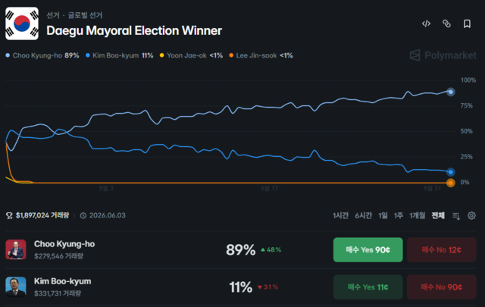The image size is (485, 307).
Task: Click Choo Kyung-ho chart endpoint marker
Action: (451, 92)
